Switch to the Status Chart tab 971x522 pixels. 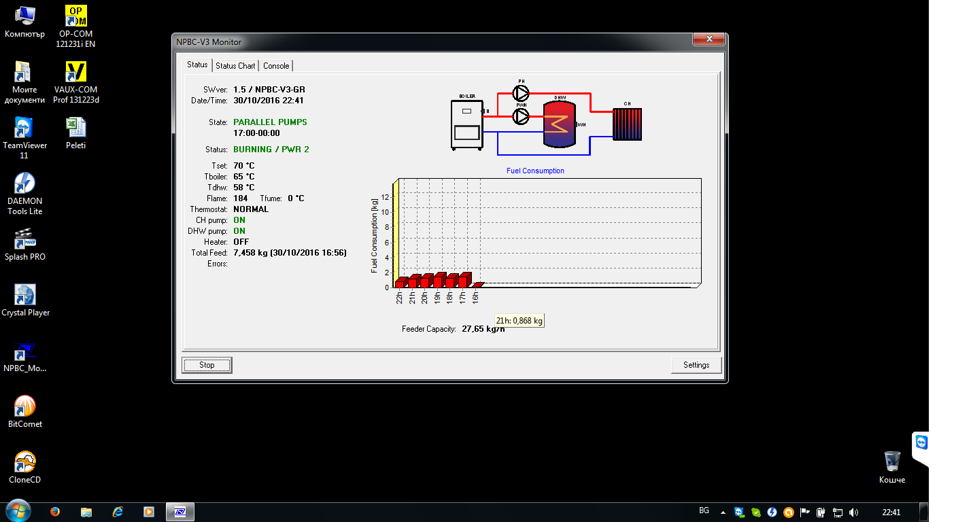click(235, 66)
